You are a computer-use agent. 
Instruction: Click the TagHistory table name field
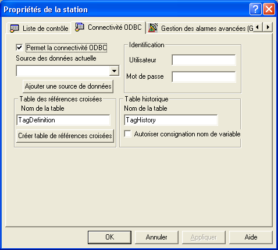pos(170,120)
